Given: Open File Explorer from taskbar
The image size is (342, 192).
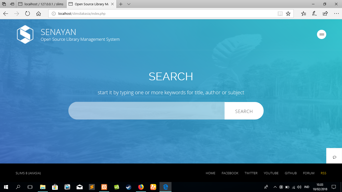Looking at the screenshot, I should coord(43,187).
